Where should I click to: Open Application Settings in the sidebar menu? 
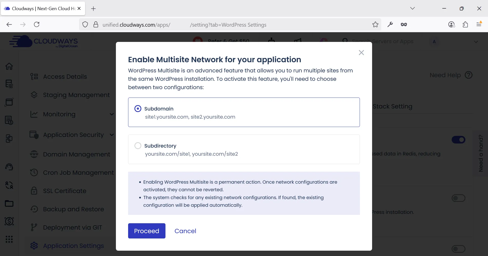tap(73, 246)
